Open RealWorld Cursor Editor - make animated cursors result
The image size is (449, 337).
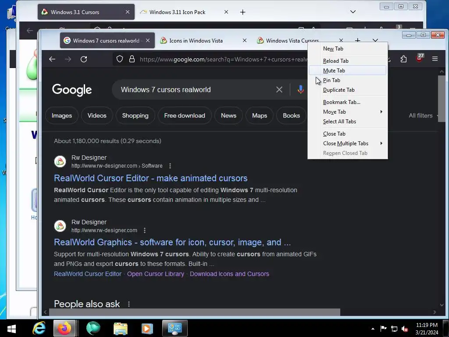pyautogui.click(x=151, y=178)
